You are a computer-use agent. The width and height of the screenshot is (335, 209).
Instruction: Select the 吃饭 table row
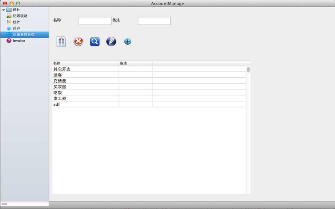pyautogui.click(x=149, y=92)
